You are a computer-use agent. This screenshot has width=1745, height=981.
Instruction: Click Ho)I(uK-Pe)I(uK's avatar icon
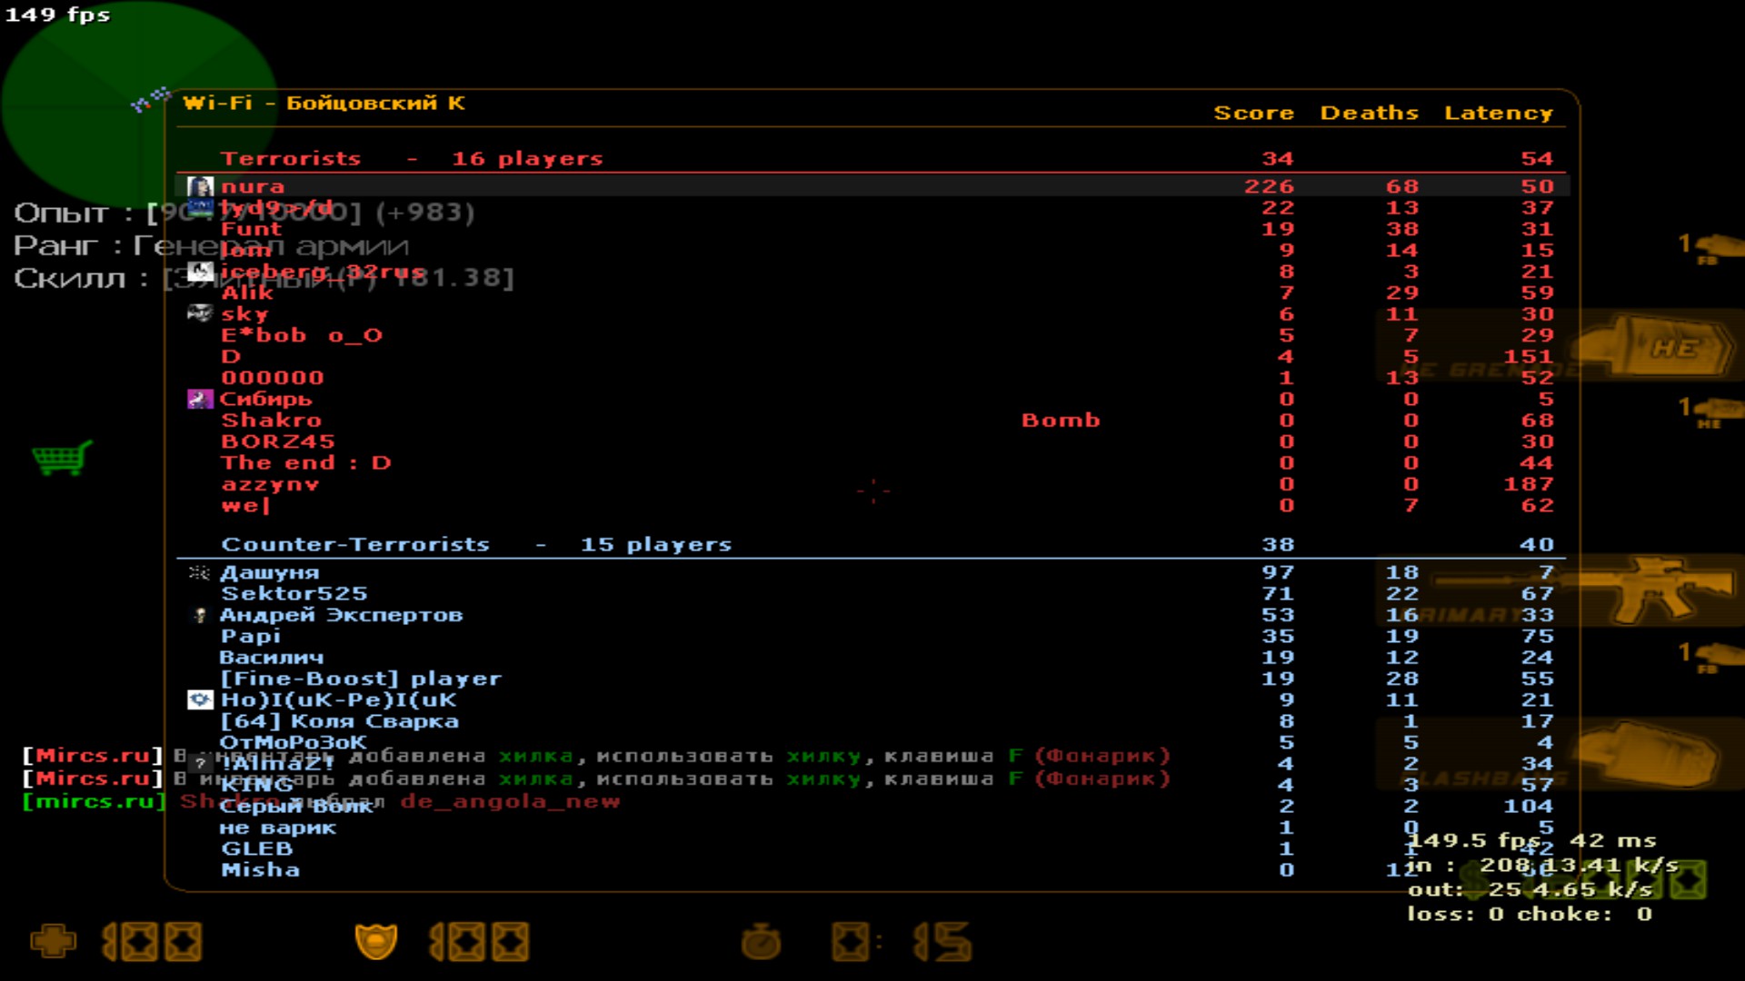pos(200,699)
